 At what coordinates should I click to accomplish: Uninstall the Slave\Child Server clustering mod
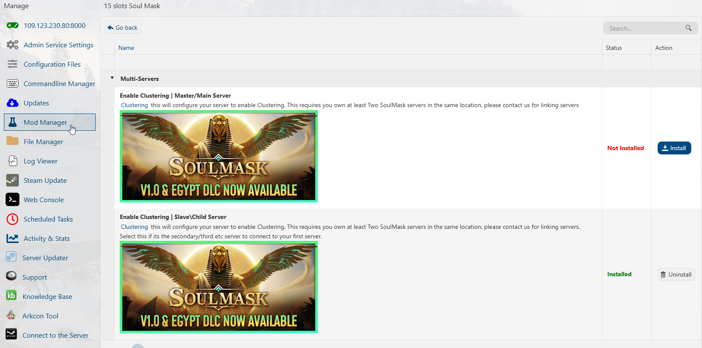coord(676,274)
